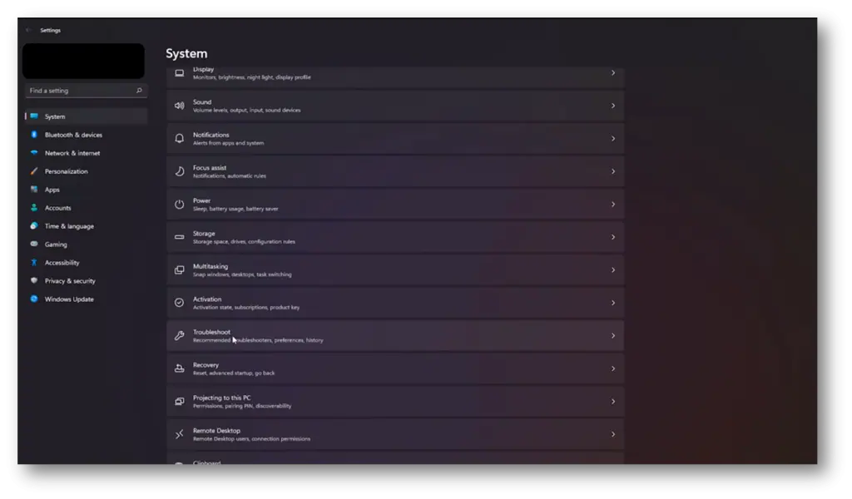
Task: Click the Remote Desktop title
Action: pyautogui.click(x=216, y=431)
